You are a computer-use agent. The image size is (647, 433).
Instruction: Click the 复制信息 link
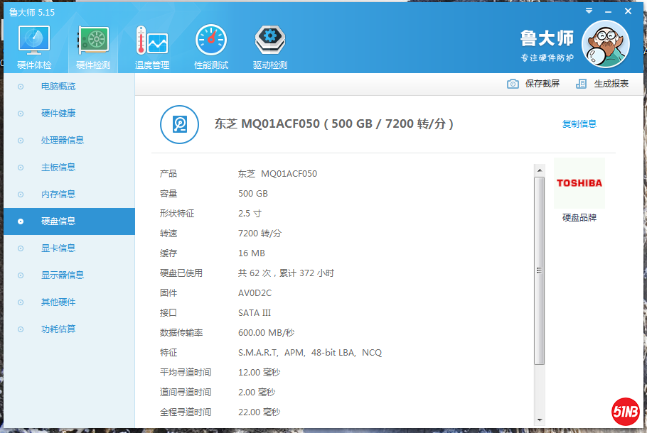(579, 123)
